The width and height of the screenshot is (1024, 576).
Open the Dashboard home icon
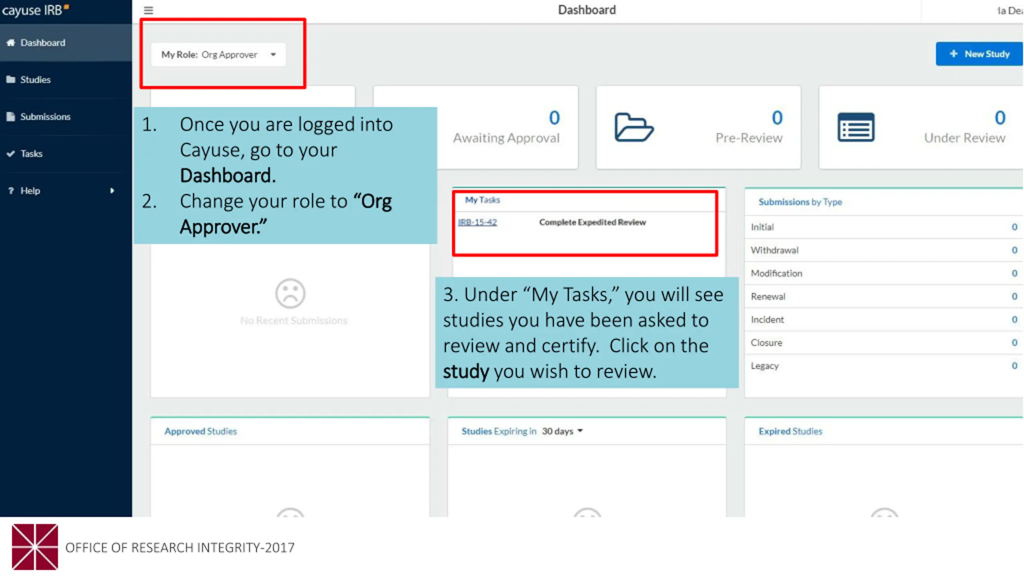[11, 42]
